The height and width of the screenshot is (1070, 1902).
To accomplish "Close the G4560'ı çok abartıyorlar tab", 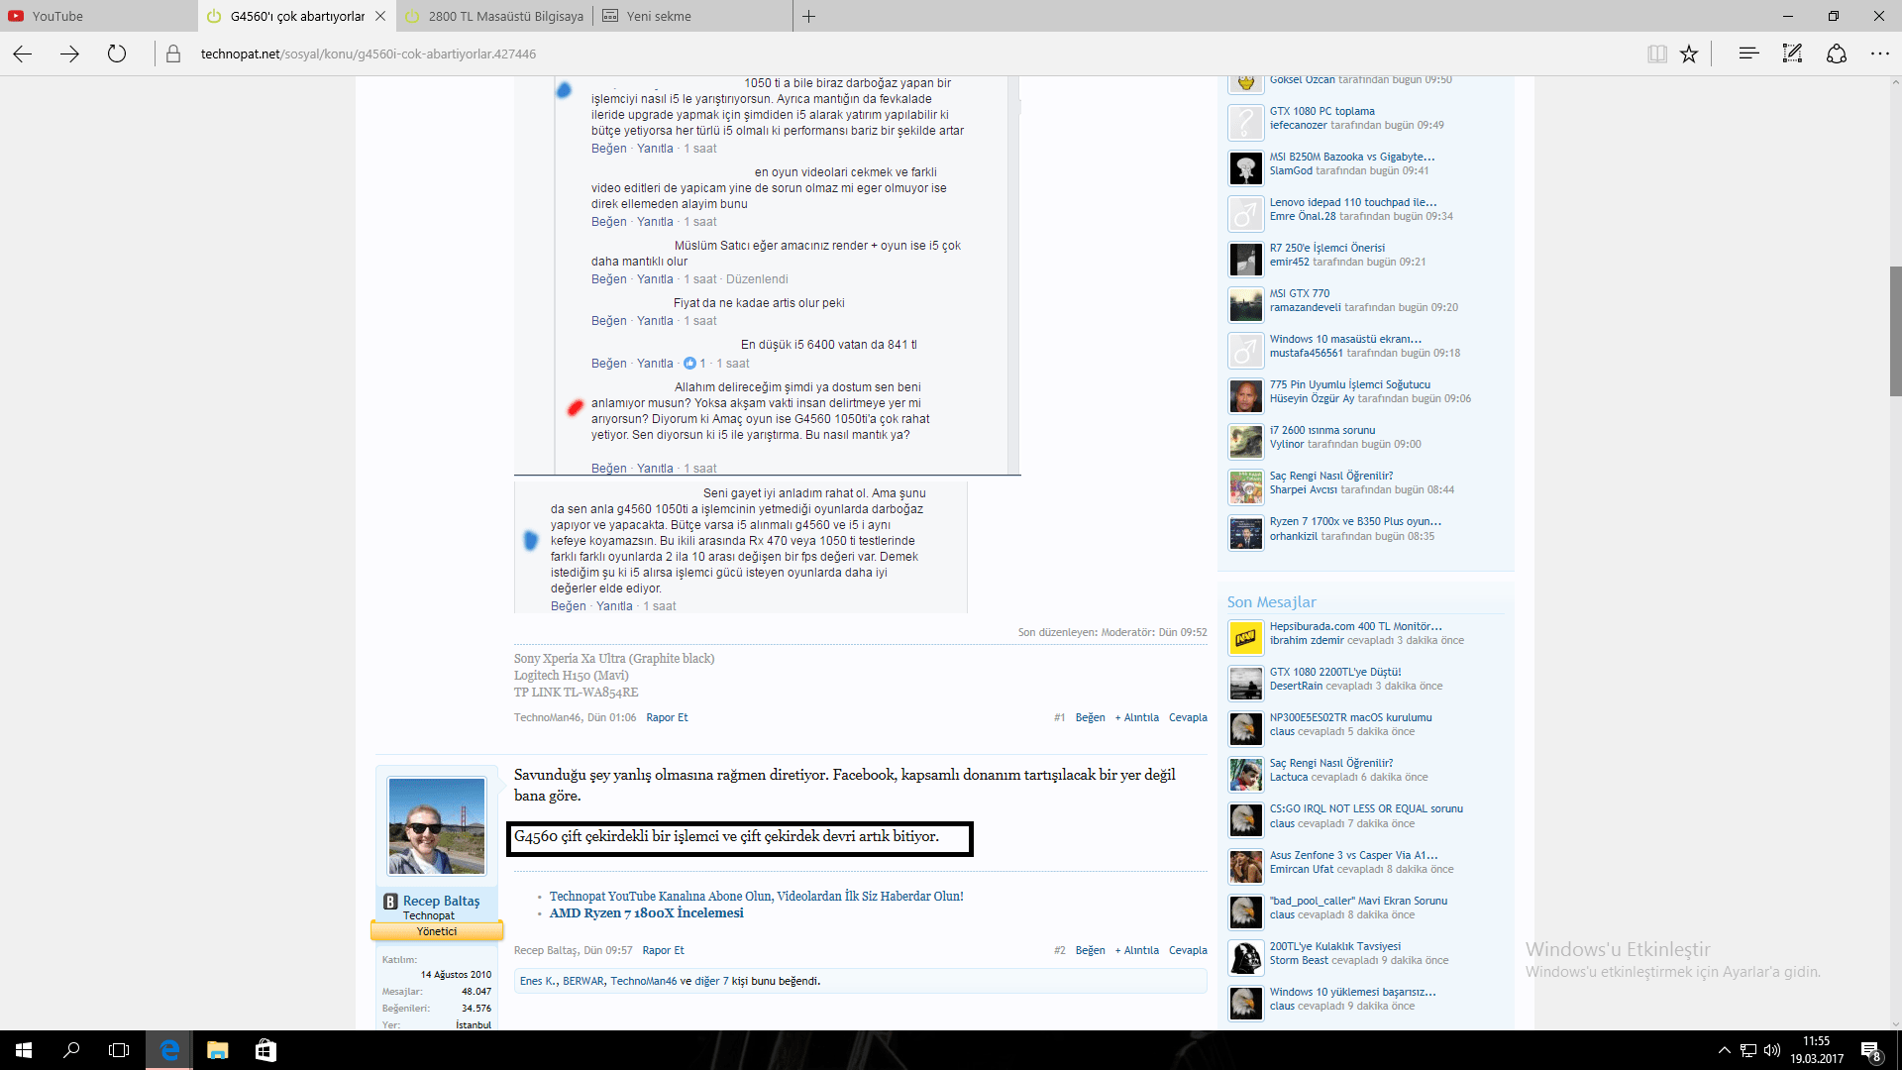I will 380,16.
